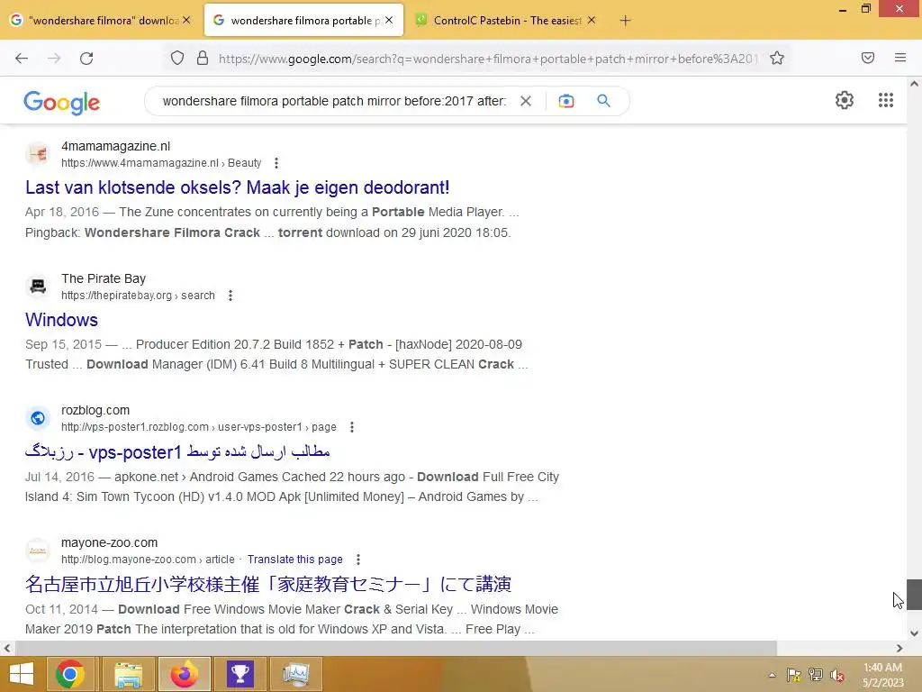922x692 pixels.
Task: Click inside the Google search field
Action: coord(334,101)
